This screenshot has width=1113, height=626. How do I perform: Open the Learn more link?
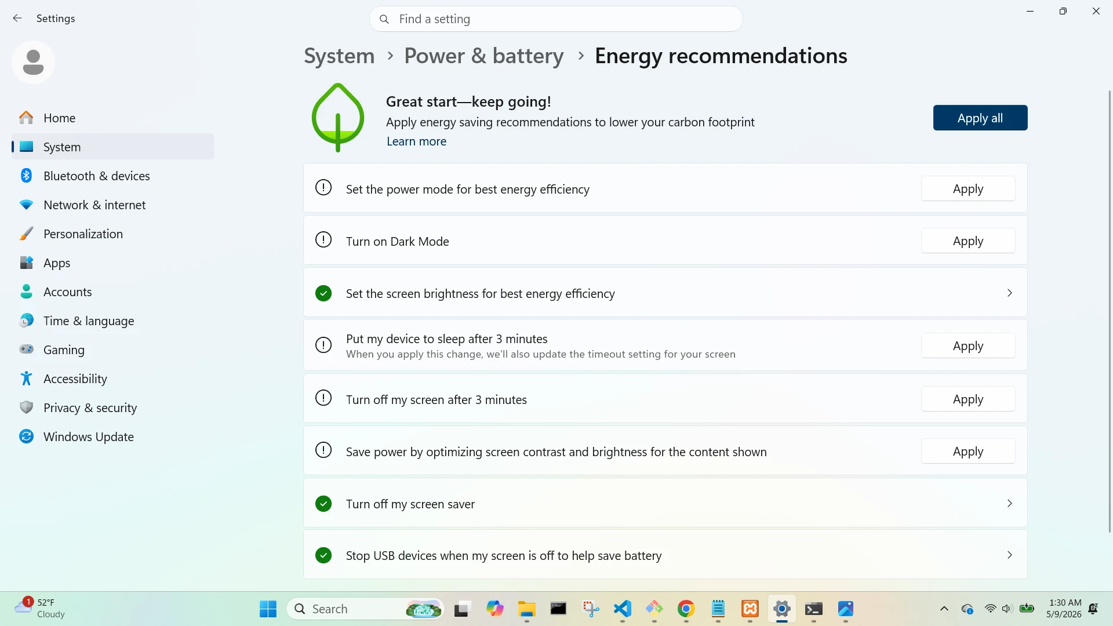point(416,141)
